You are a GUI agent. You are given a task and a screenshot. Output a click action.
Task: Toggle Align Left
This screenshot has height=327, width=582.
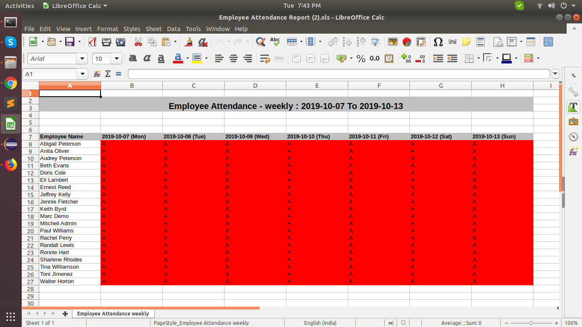coord(219,58)
